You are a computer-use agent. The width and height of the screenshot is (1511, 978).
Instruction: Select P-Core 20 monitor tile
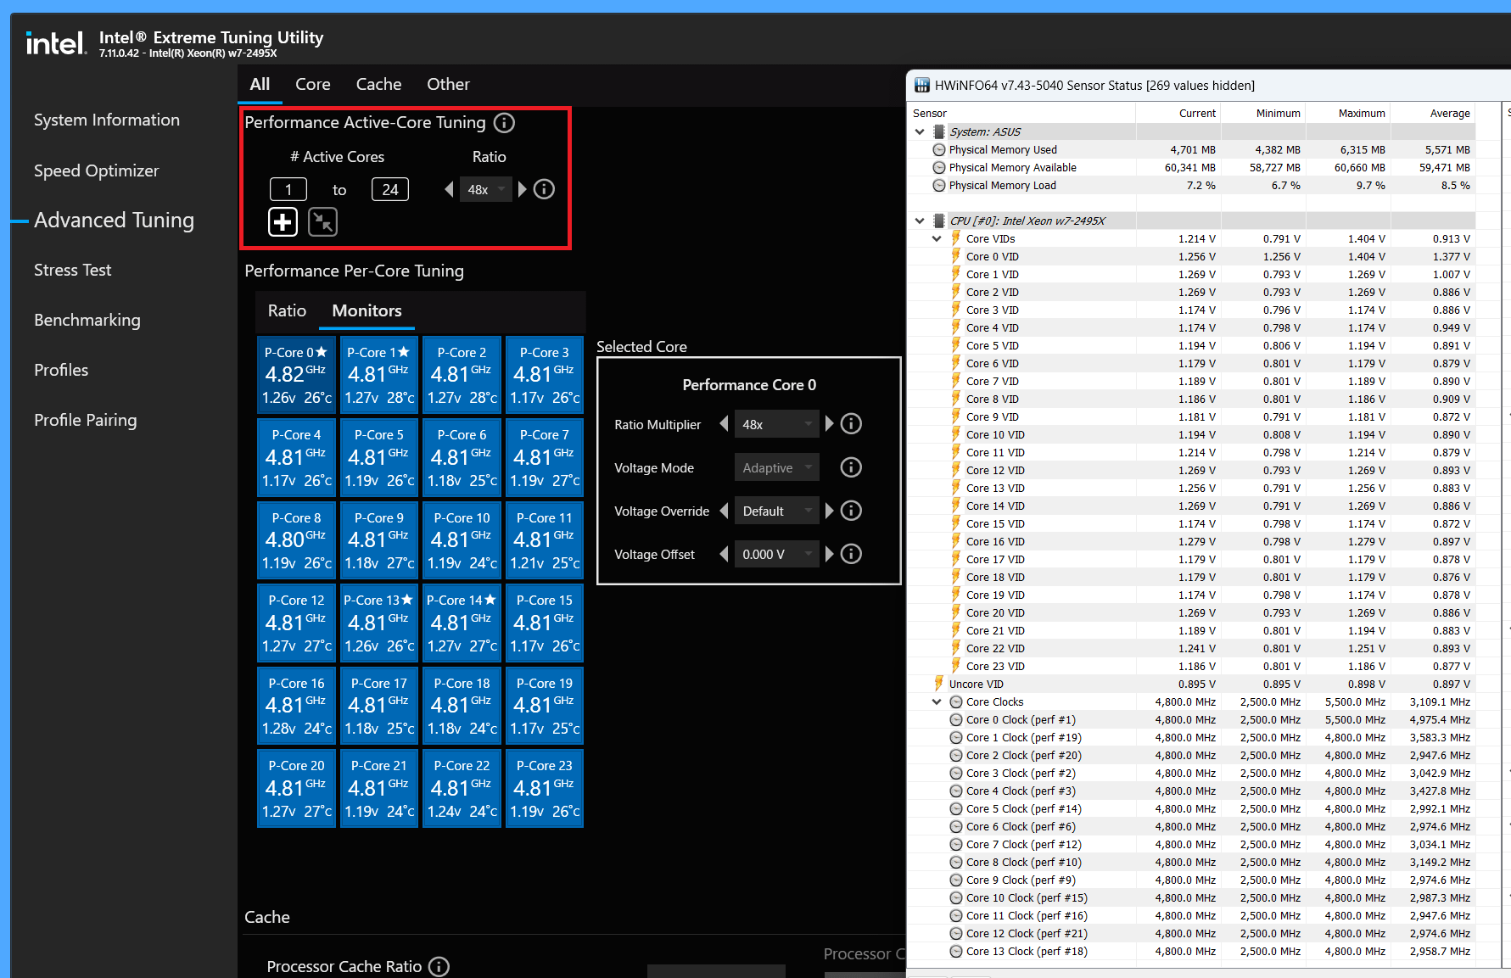point(297,788)
